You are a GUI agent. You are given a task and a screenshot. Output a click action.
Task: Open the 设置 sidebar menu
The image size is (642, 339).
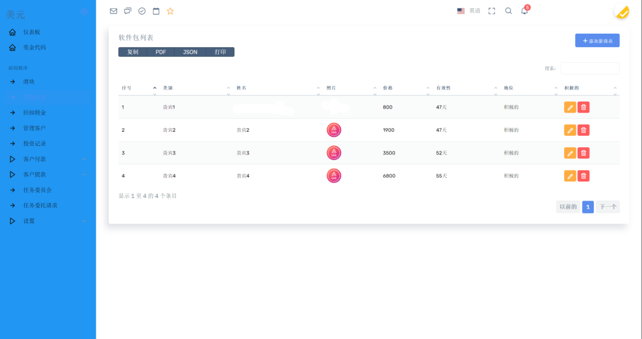click(x=29, y=221)
